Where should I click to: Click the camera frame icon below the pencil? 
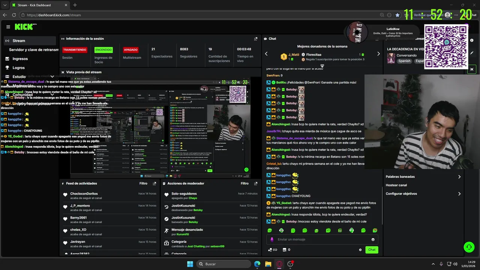pyautogui.click(x=472, y=69)
